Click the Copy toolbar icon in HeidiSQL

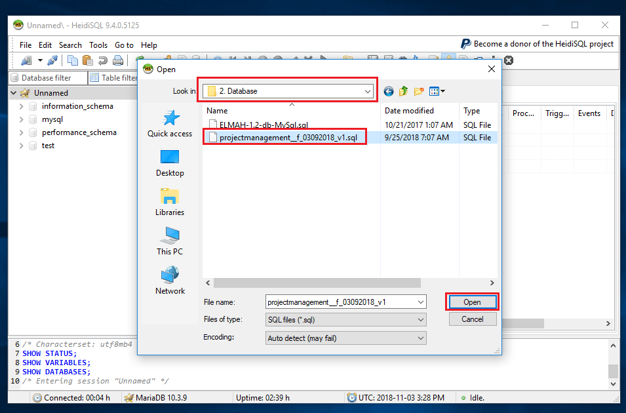[x=73, y=61]
